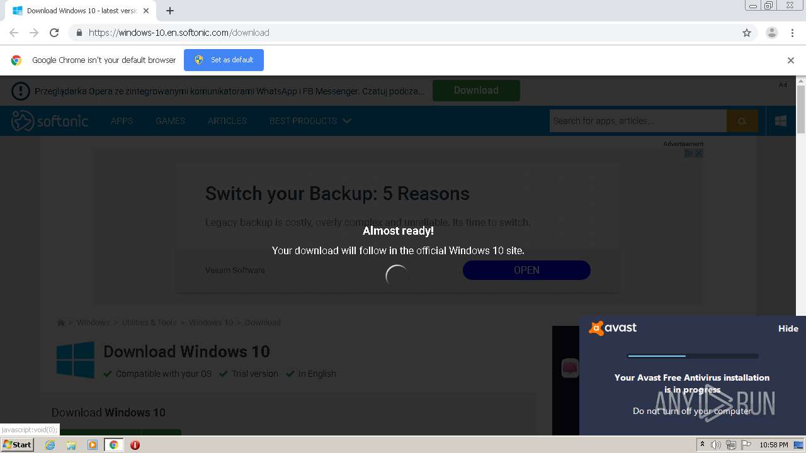Bookmark this page with the star
The image size is (806, 453).
pos(747,33)
